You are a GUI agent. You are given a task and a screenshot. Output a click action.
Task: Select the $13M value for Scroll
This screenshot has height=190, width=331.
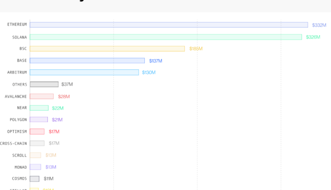pyautogui.click(x=51, y=155)
